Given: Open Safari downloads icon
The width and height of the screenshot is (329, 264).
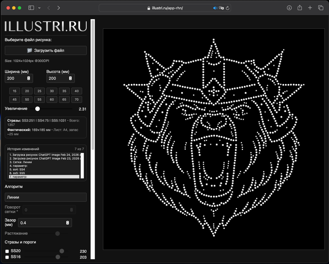Looking at the screenshot, I should click(289, 8).
